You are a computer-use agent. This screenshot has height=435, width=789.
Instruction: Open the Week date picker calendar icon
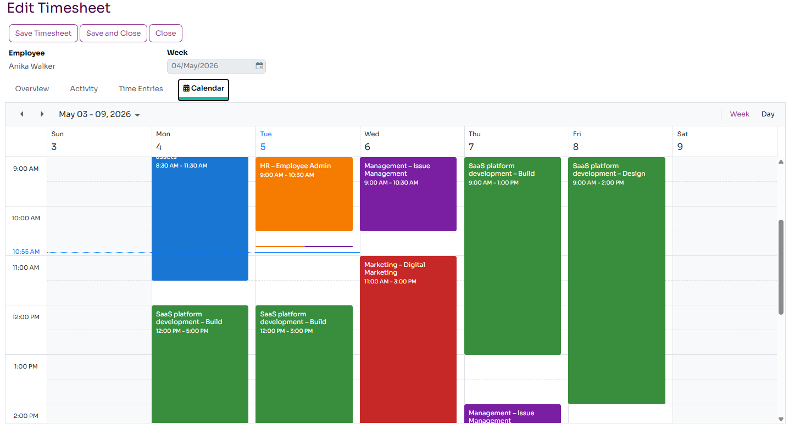(x=259, y=66)
